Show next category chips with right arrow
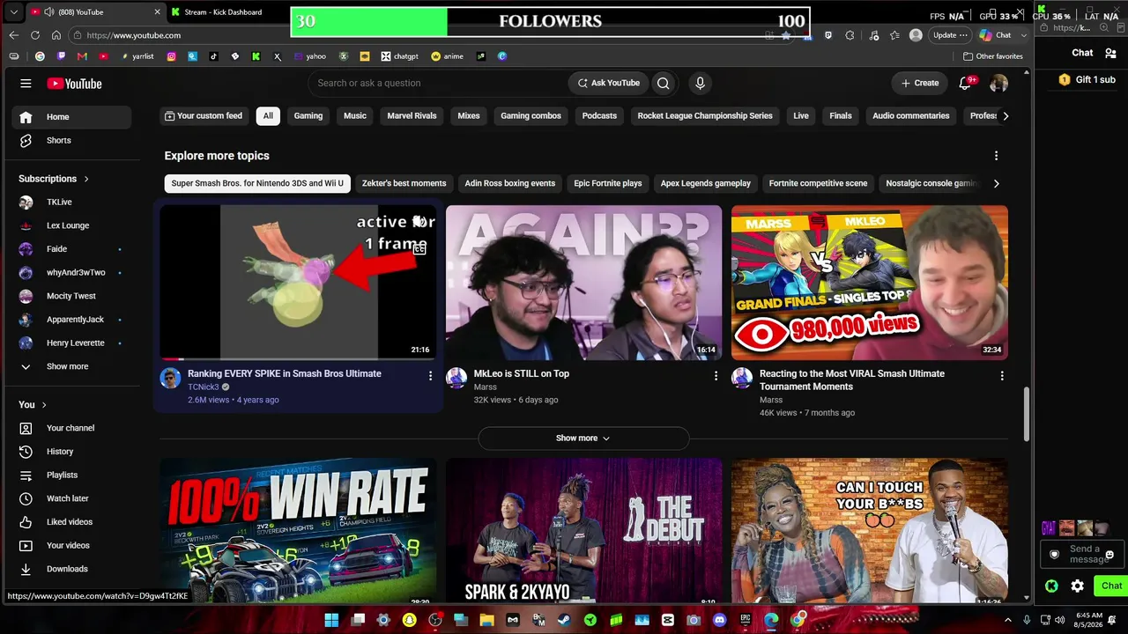The height and width of the screenshot is (634, 1128). 1006,115
